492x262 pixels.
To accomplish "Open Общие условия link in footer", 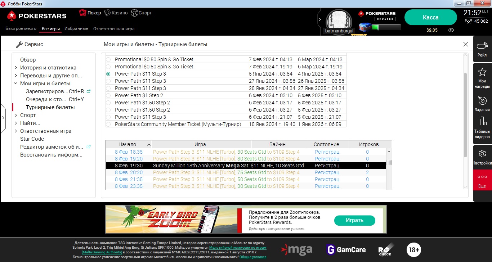I will pyautogui.click(x=253, y=257).
